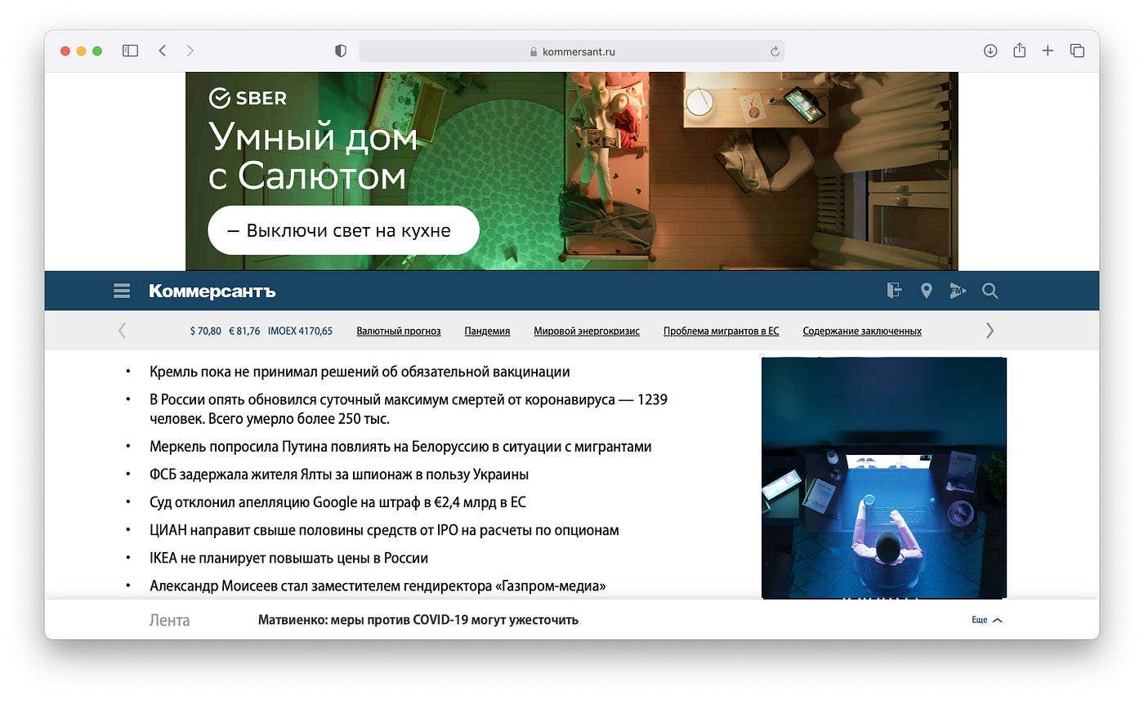Viewport: 1144px width, 708px height.
Task: Open headline about Александр Моисеев
Action: tap(378, 586)
